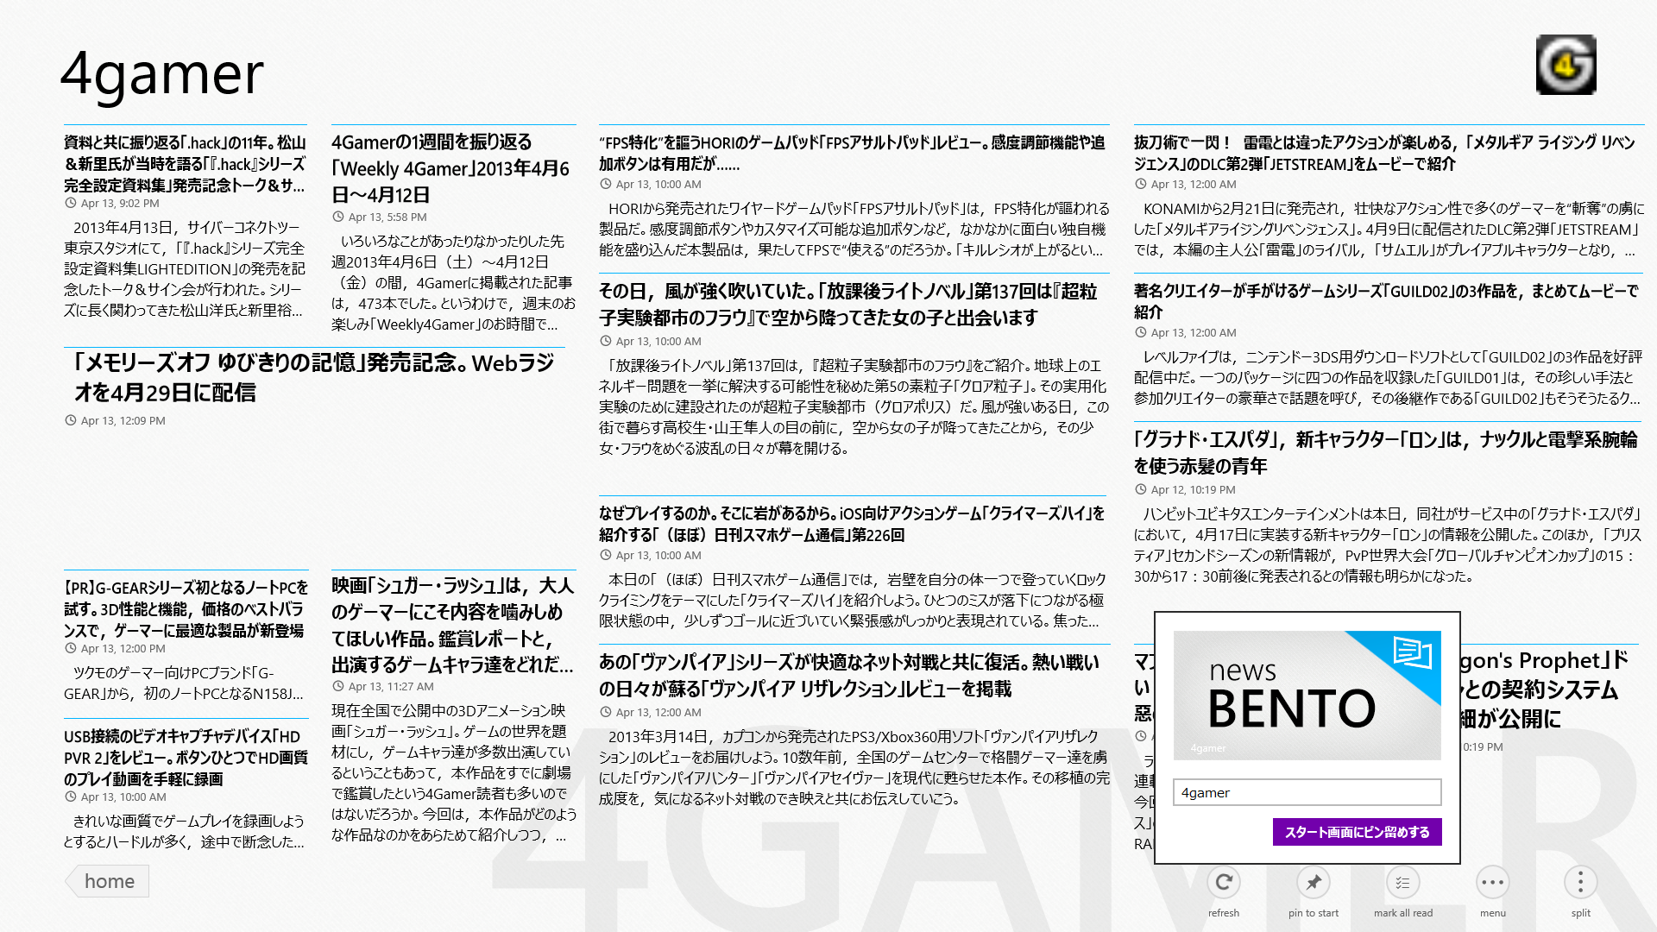Click the refresh icon in app bar

click(x=1223, y=883)
